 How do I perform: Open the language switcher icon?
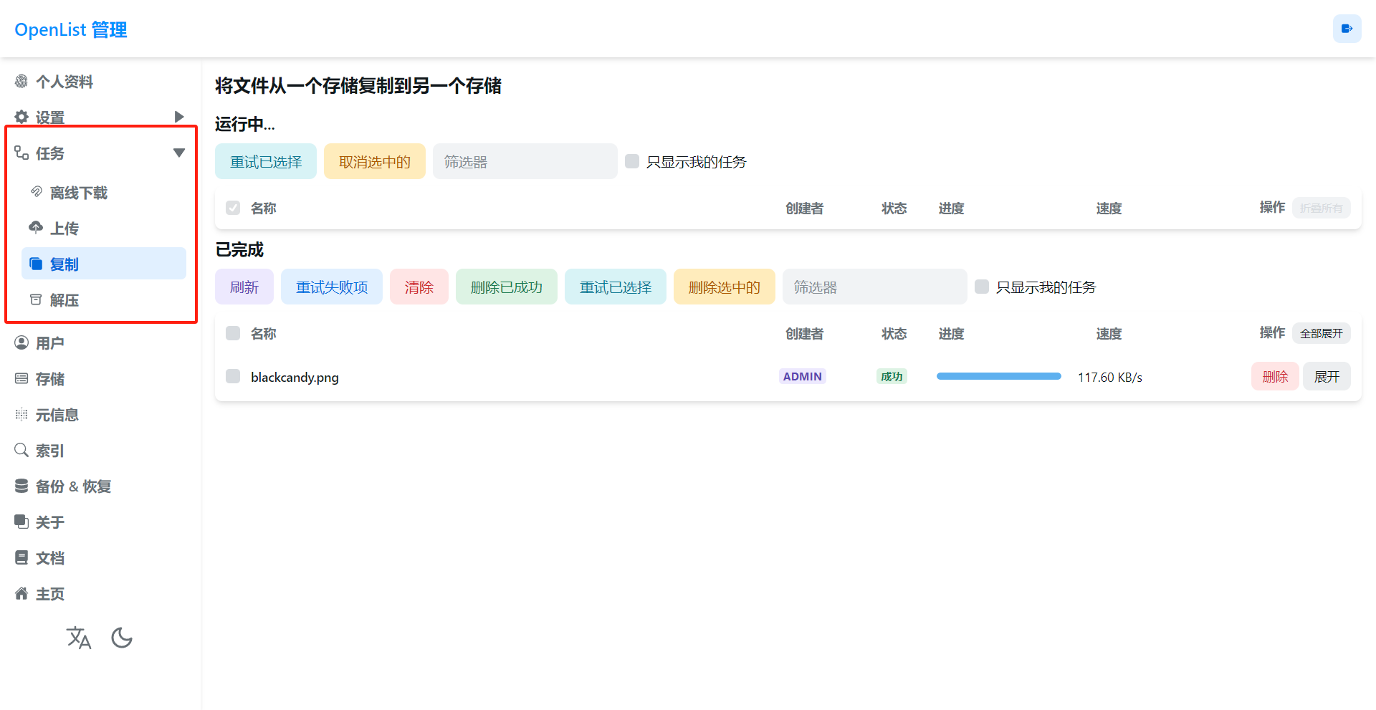[x=79, y=638]
